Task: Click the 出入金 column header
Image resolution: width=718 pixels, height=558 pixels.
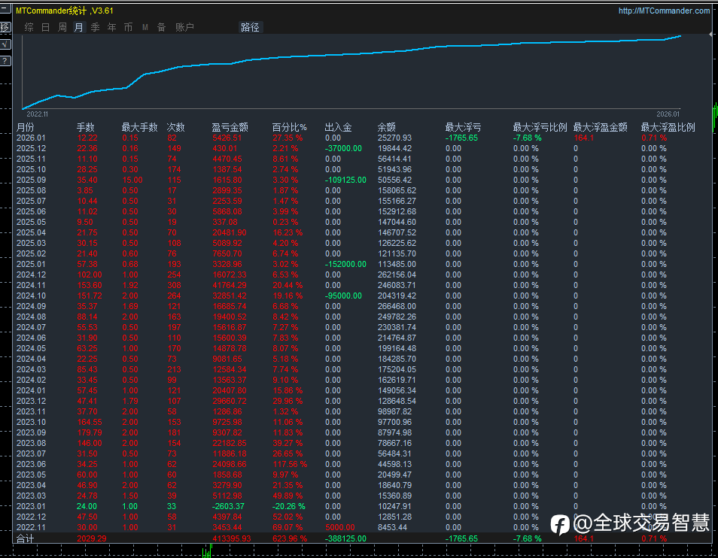Action: (x=339, y=127)
